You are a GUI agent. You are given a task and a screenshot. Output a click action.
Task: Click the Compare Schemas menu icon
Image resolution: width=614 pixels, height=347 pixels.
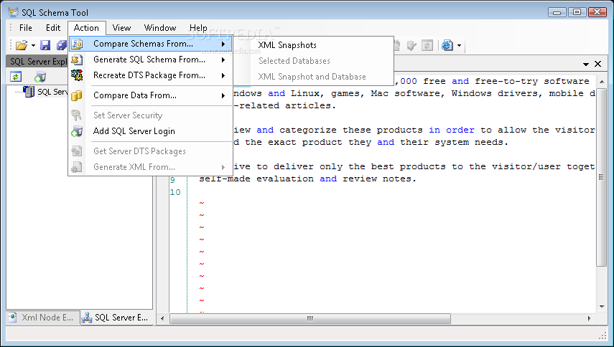click(77, 44)
